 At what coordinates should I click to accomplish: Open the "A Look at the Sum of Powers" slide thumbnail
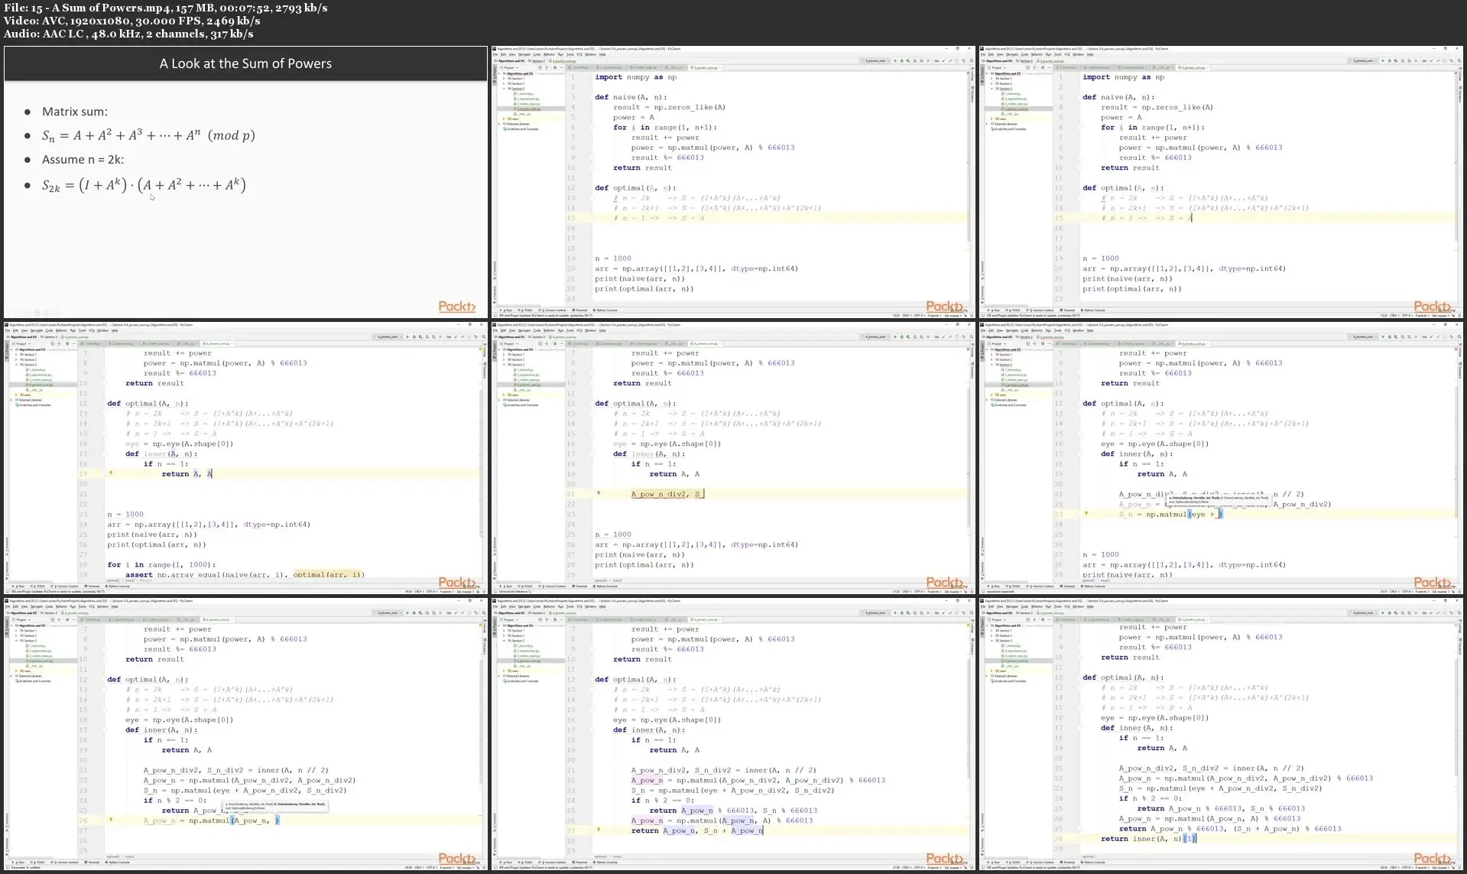245,182
